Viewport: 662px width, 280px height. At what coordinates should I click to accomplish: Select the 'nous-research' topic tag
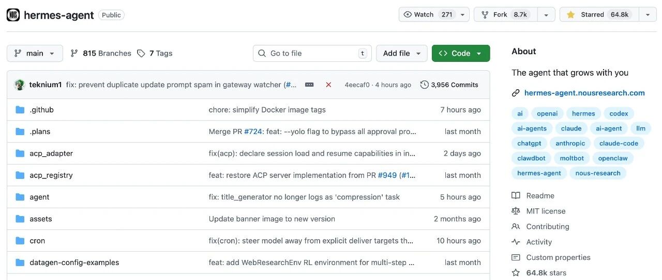pyautogui.click(x=598, y=173)
